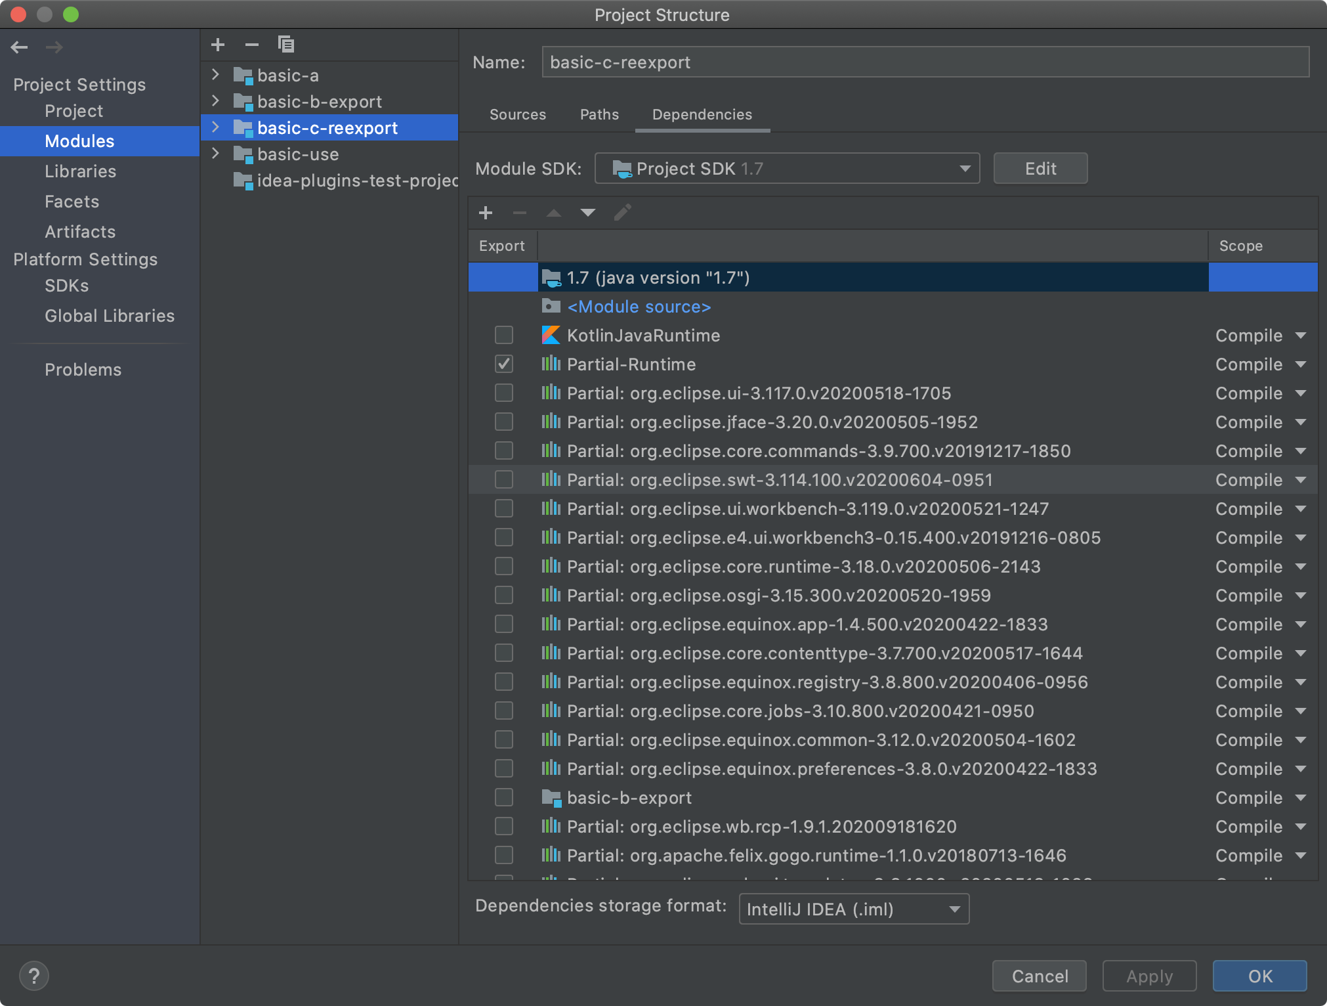The width and height of the screenshot is (1327, 1006).
Task: Select the Dependencies tab
Action: click(702, 114)
